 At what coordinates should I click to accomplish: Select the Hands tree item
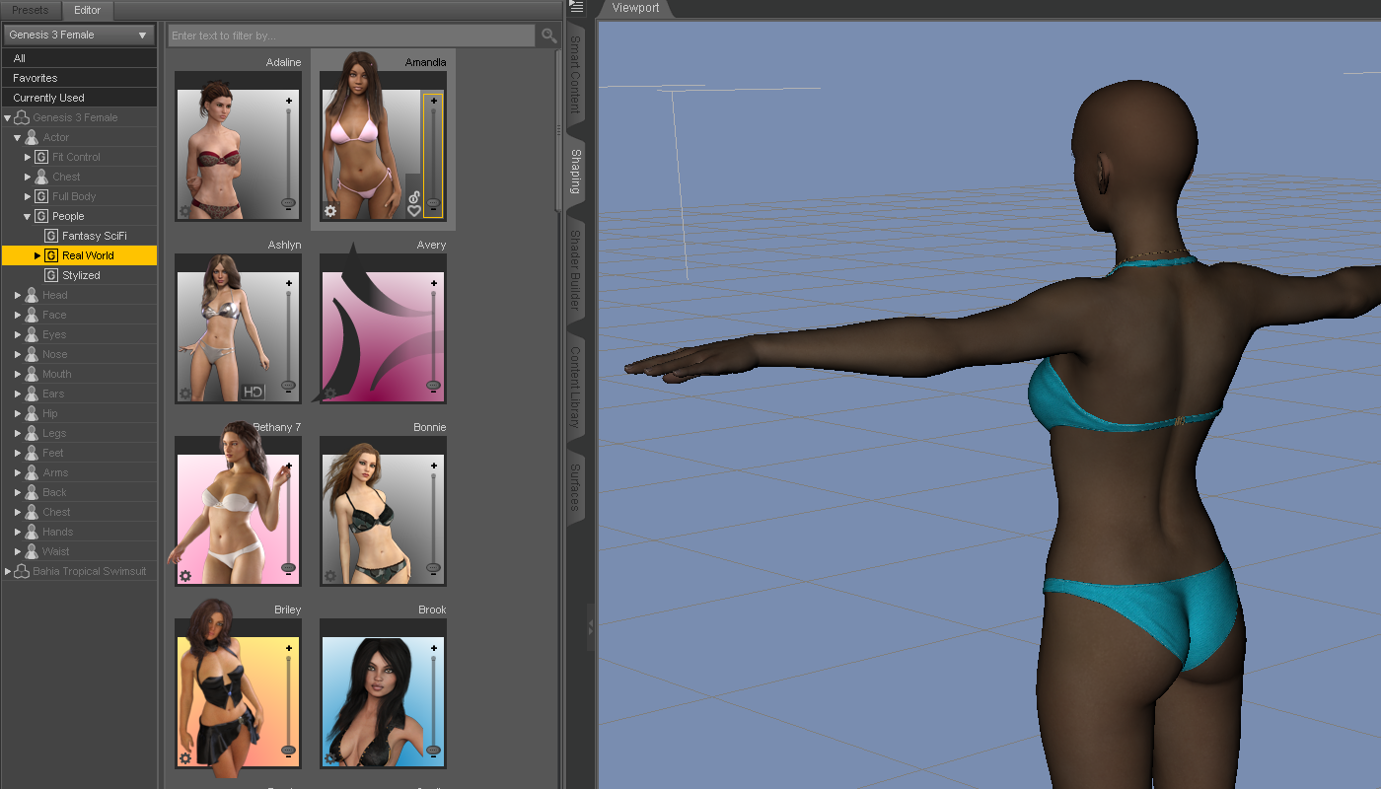pos(58,532)
